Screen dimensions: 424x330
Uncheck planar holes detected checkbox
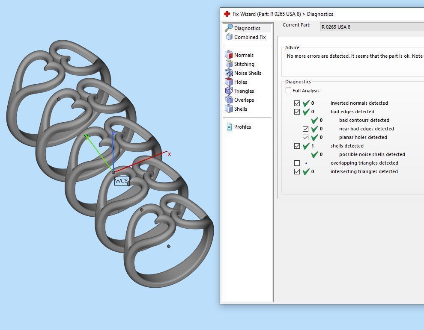305,137
